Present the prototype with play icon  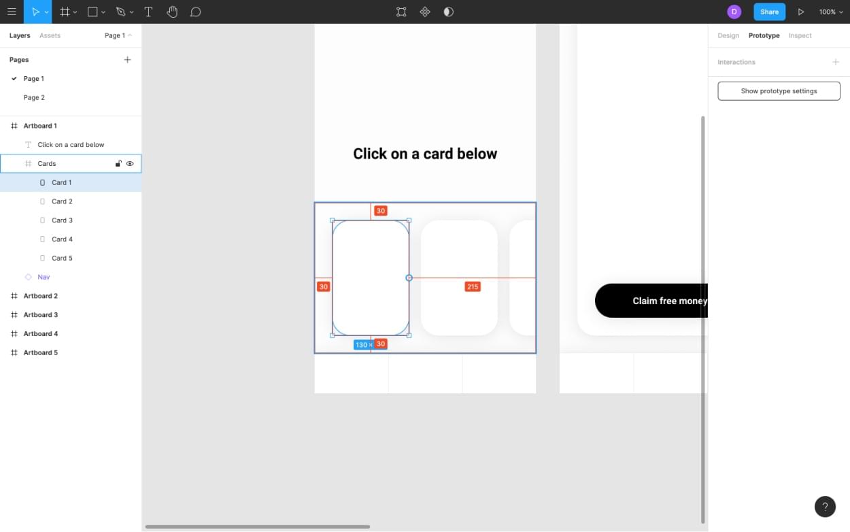(x=801, y=12)
